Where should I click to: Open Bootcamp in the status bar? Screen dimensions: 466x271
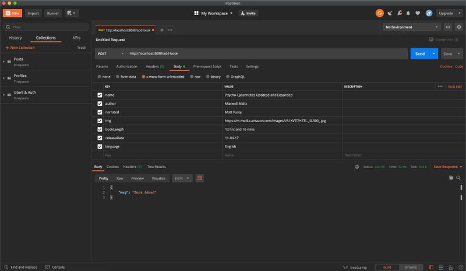tap(355, 267)
